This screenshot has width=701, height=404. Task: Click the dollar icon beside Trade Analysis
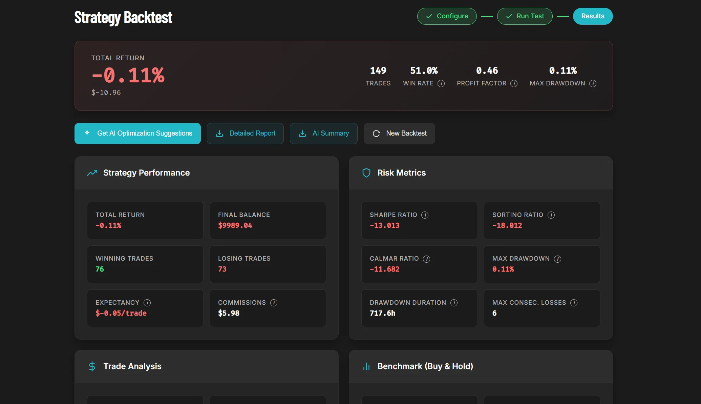click(92, 366)
